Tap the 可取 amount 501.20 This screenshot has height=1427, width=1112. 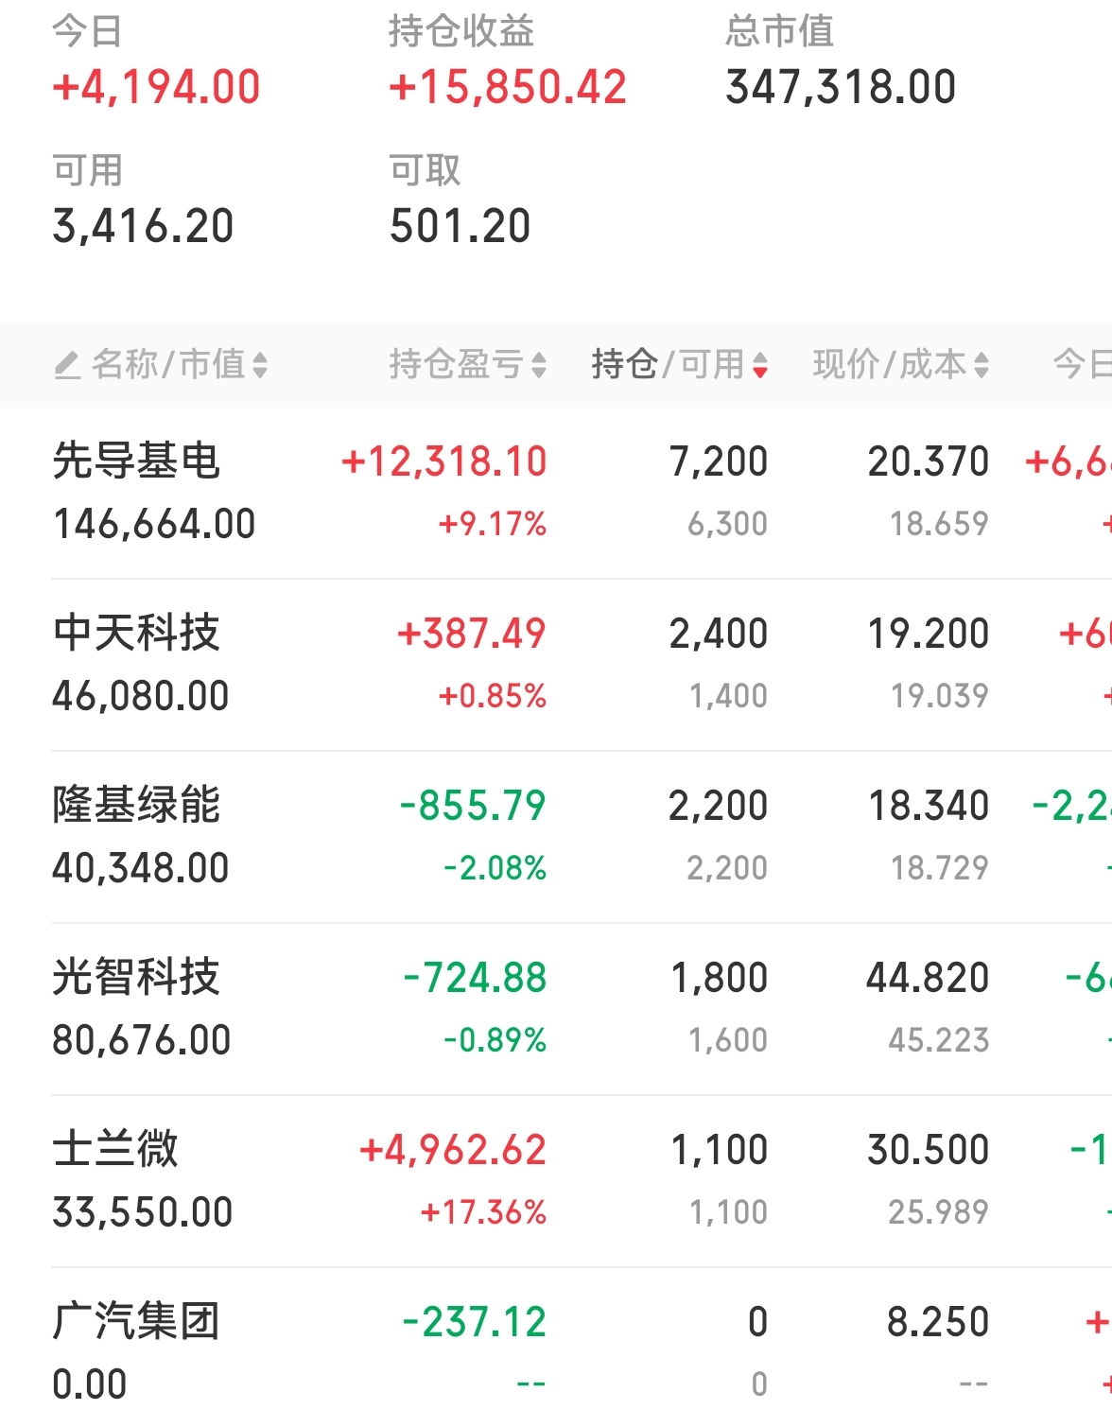tap(460, 227)
